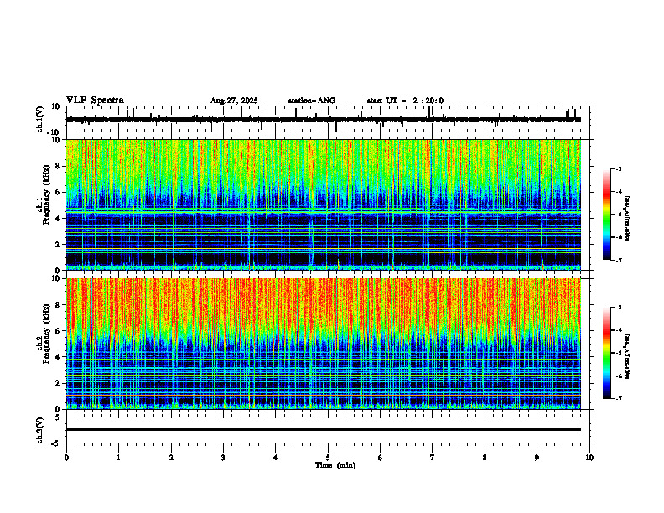664x513 pixels.
Task: Click the ch.2 spectrogram panel
Action: pos(323,344)
